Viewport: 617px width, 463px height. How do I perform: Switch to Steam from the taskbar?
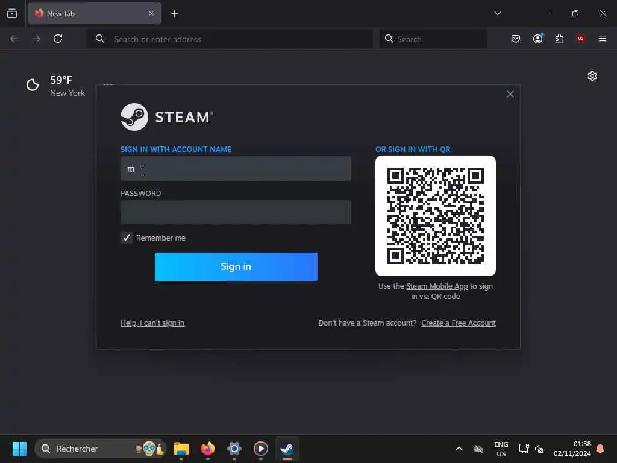click(x=287, y=449)
